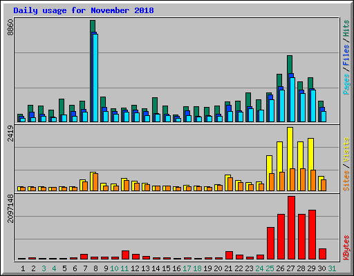The image size is (354, 276).
Task: Click green day '17' axis label
Action: click(x=187, y=268)
